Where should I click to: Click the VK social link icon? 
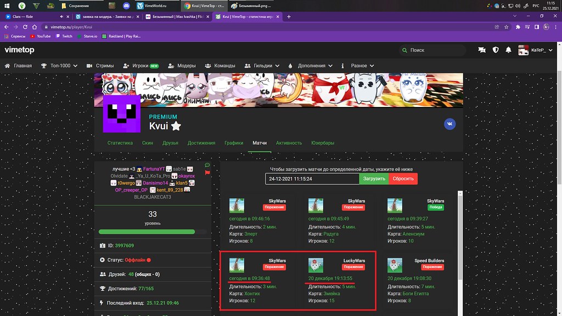point(450,124)
